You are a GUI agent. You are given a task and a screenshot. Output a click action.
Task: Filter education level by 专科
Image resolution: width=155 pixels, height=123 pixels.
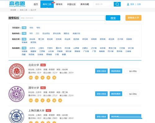(38, 28)
